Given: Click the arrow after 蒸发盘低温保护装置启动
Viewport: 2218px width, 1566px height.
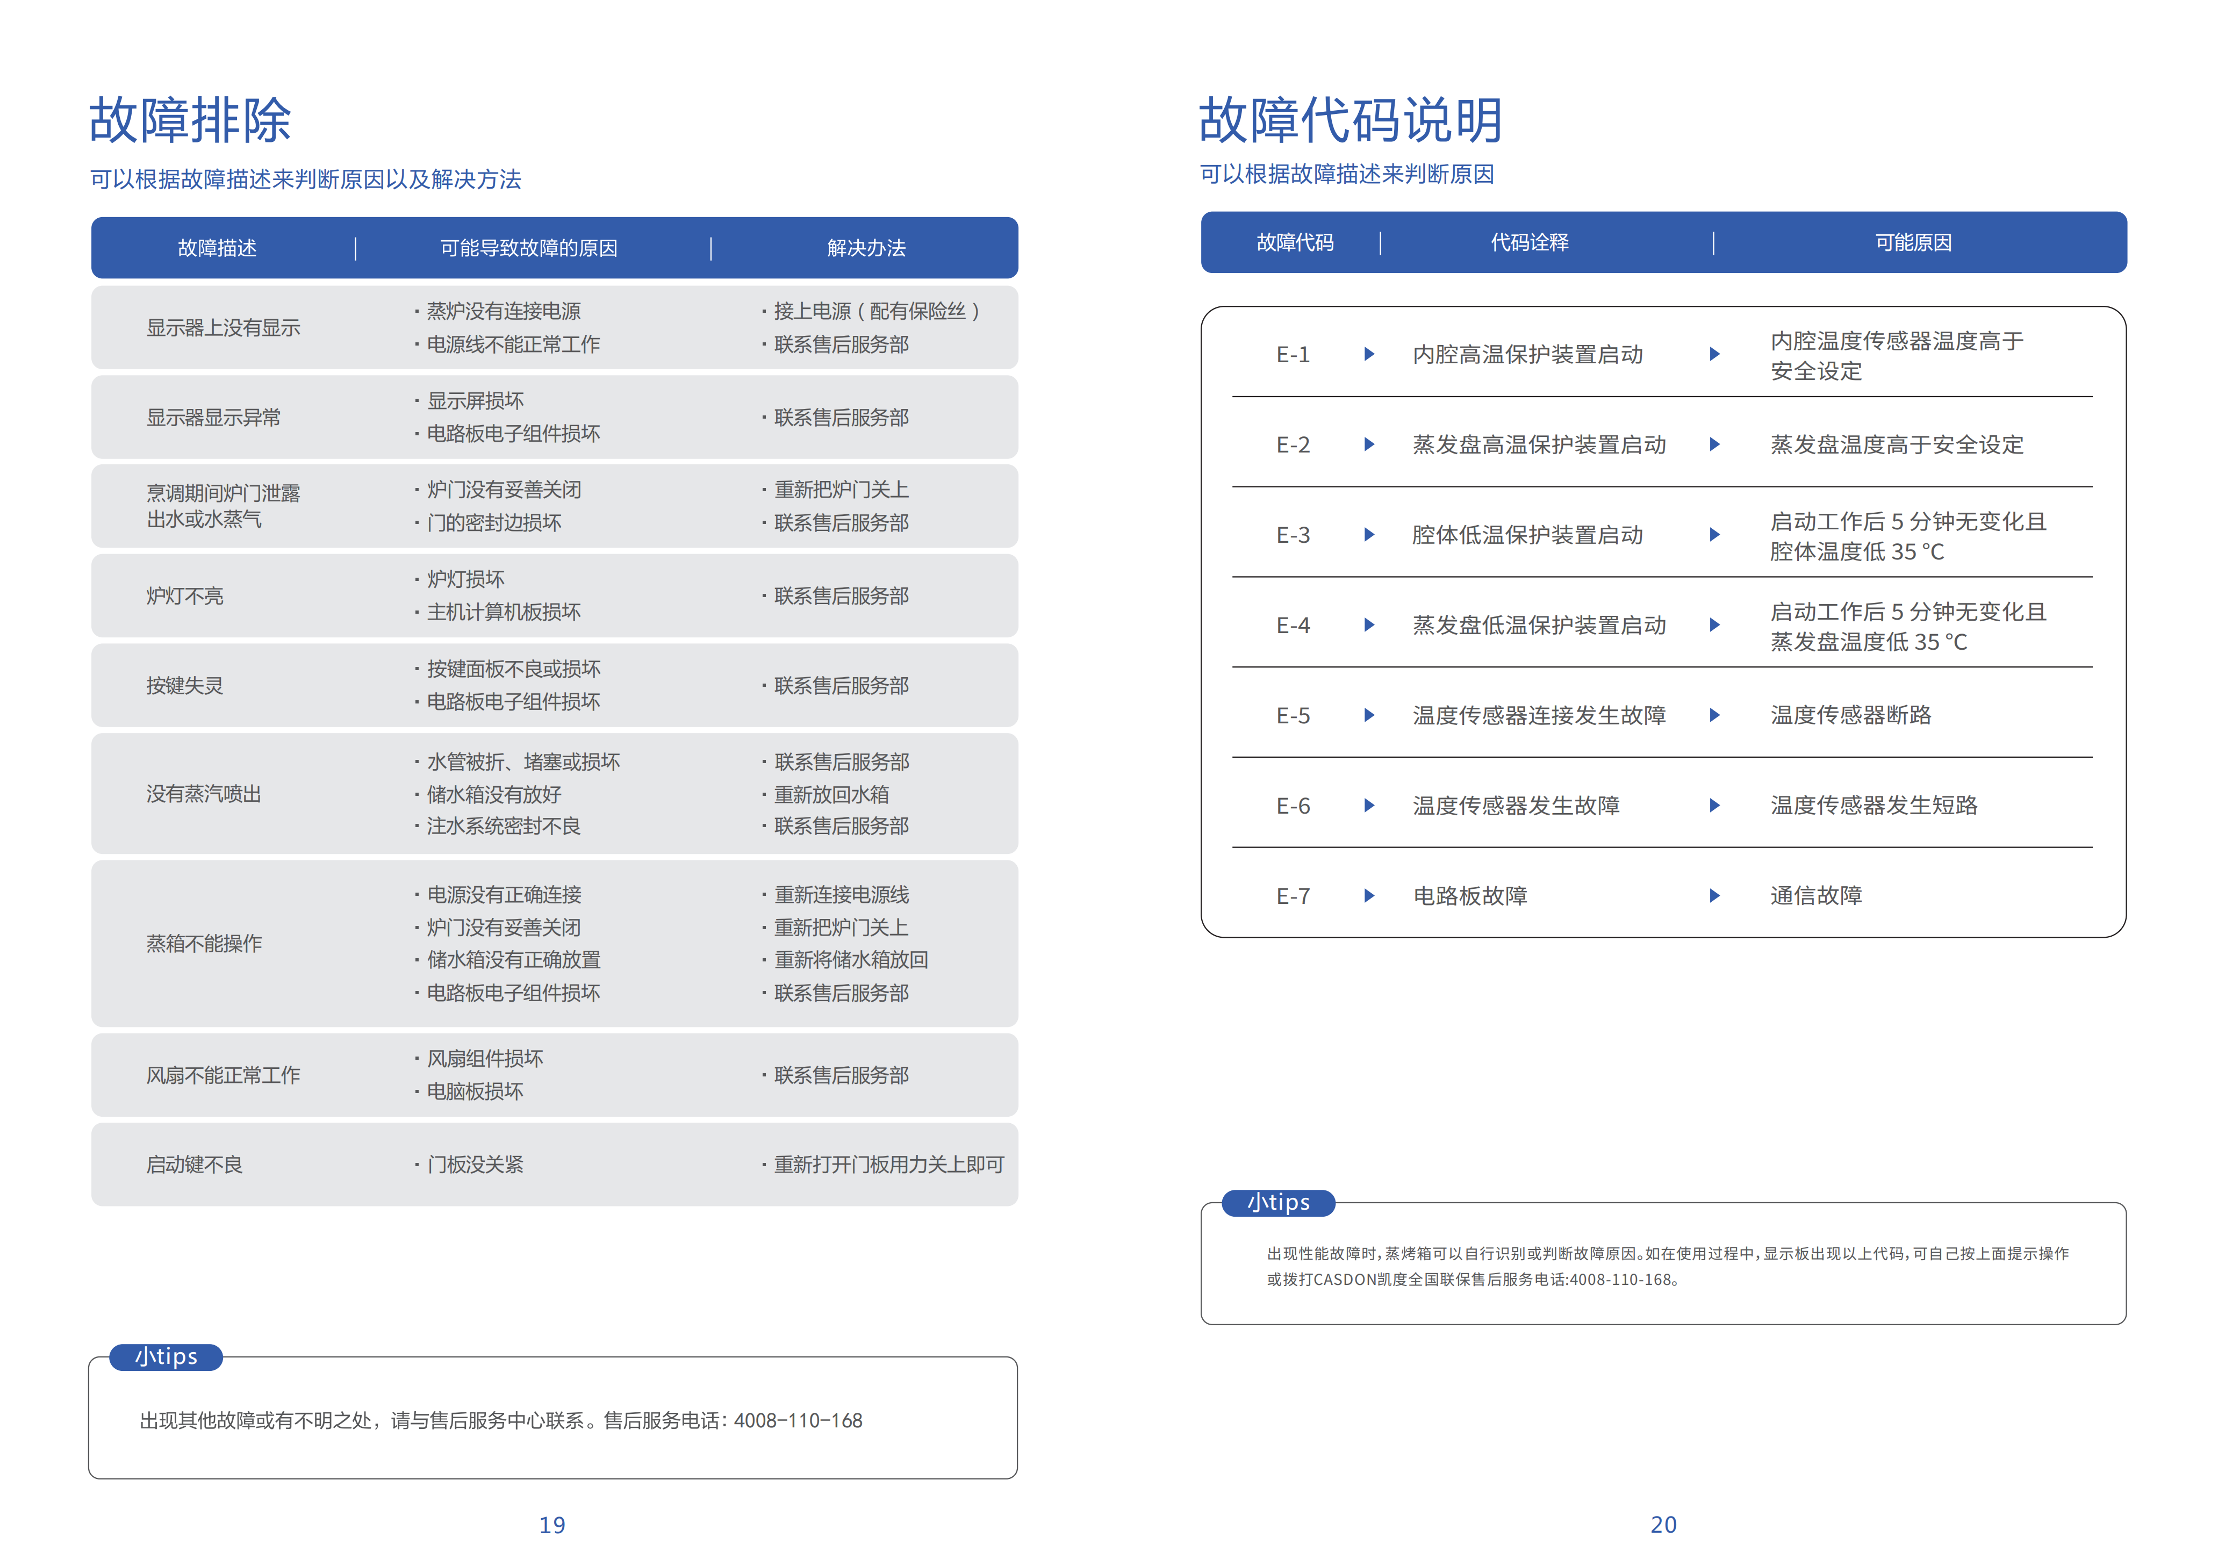Looking at the screenshot, I should pyautogui.click(x=1714, y=625).
